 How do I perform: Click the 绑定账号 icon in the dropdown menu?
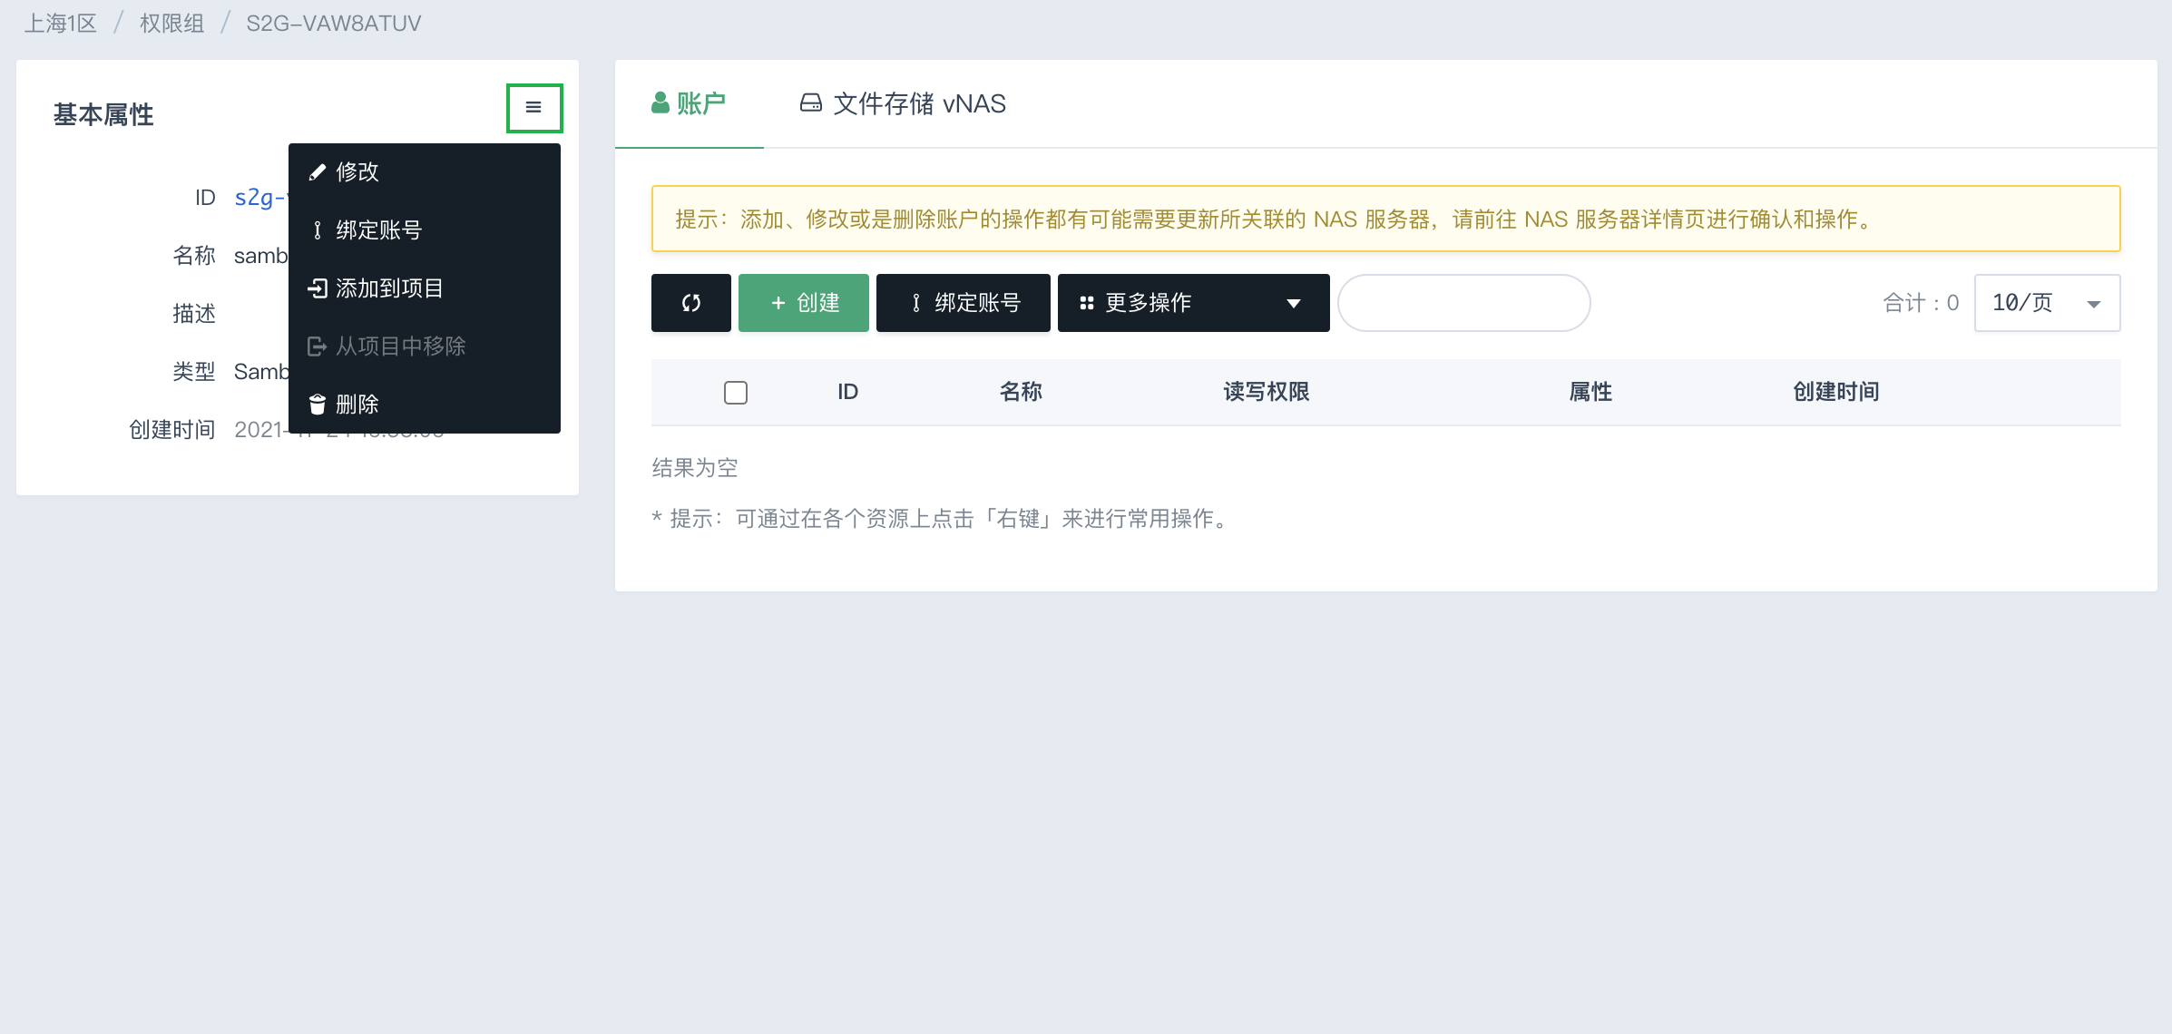[317, 230]
